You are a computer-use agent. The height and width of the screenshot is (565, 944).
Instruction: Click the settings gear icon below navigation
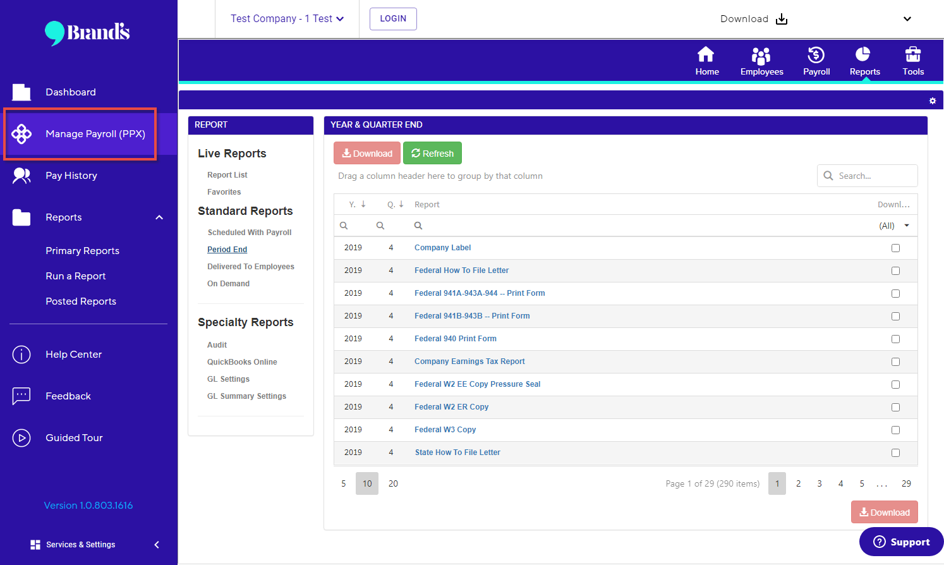click(933, 100)
